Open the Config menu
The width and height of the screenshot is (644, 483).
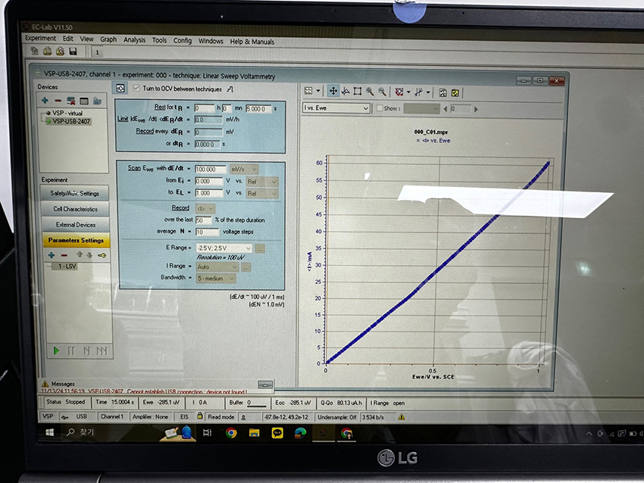pyautogui.click(x=183, y=41)
